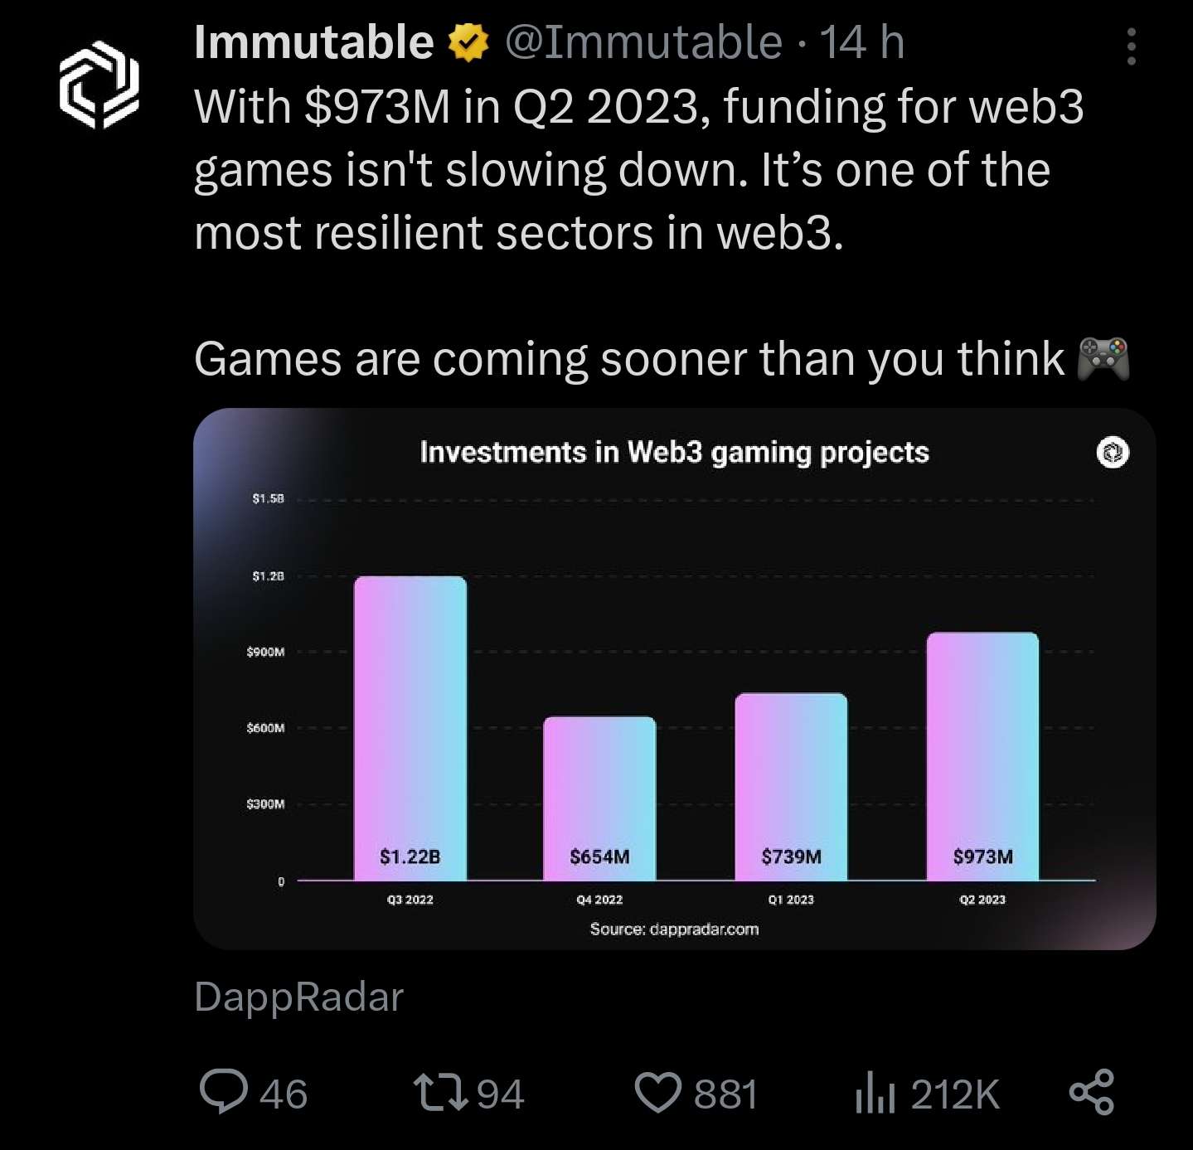Open the three-dot more options menu

[x=1131, y=46]
